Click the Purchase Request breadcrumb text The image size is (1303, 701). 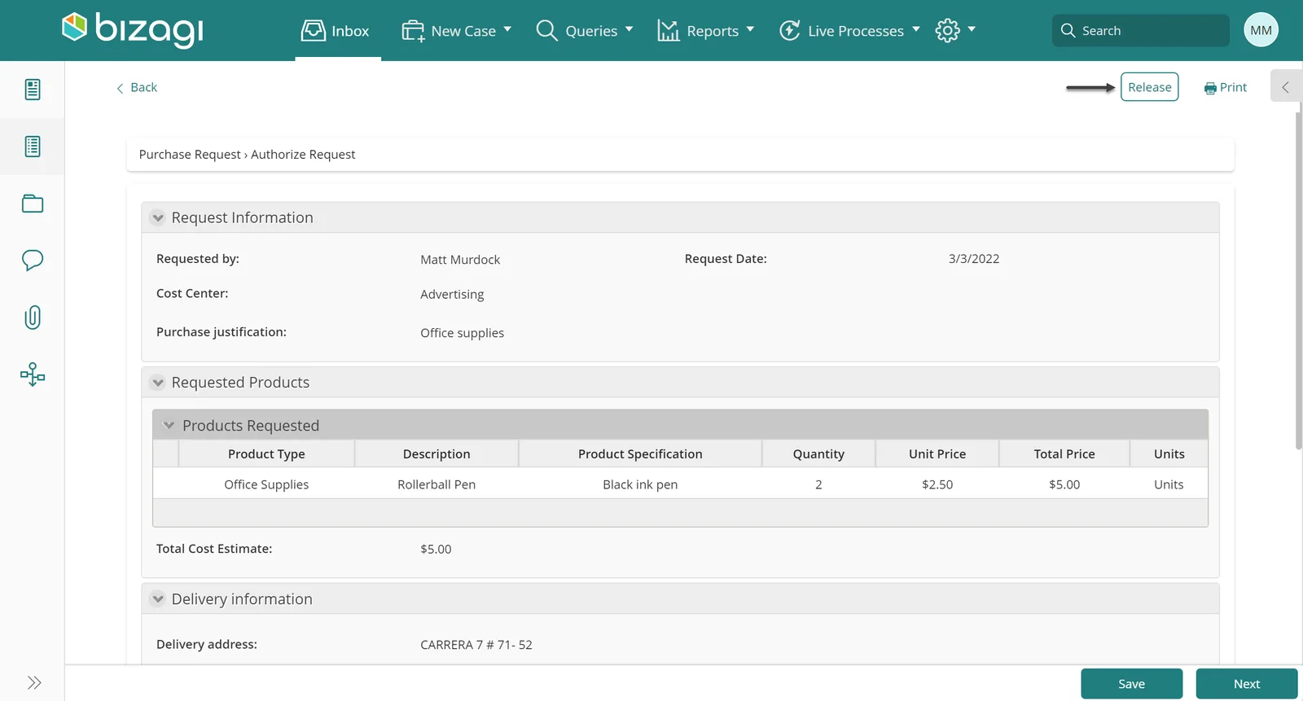pos(190,155)
